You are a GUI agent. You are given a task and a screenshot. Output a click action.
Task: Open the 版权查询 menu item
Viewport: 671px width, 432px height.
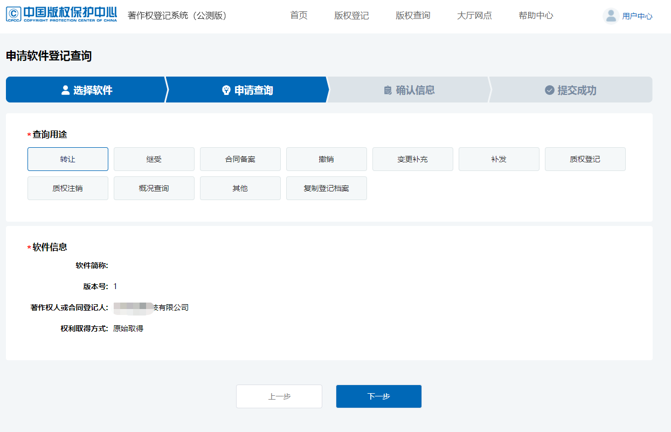pyautogui.click(x=412, y=16)
